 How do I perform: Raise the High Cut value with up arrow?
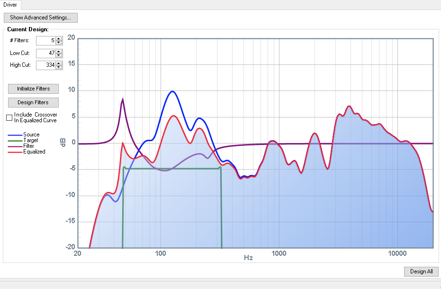[59, 63]
